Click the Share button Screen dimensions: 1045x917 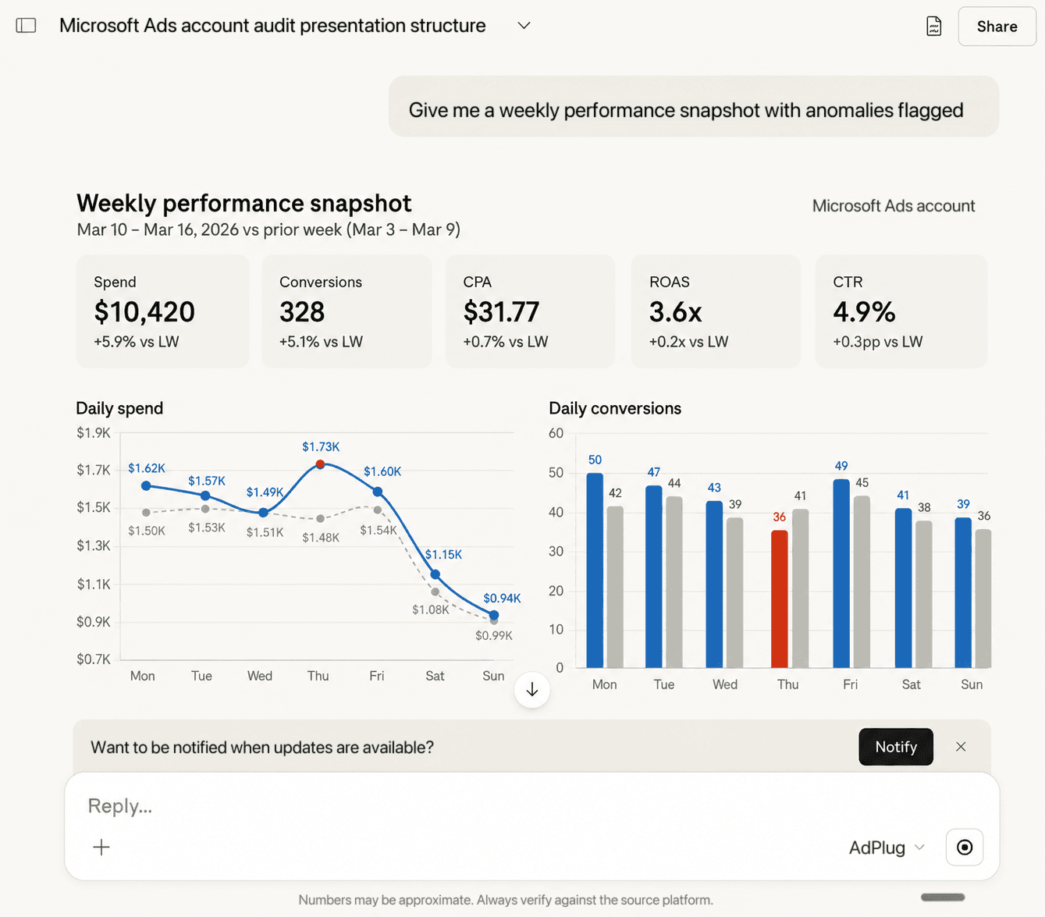[x=997, y=27]
